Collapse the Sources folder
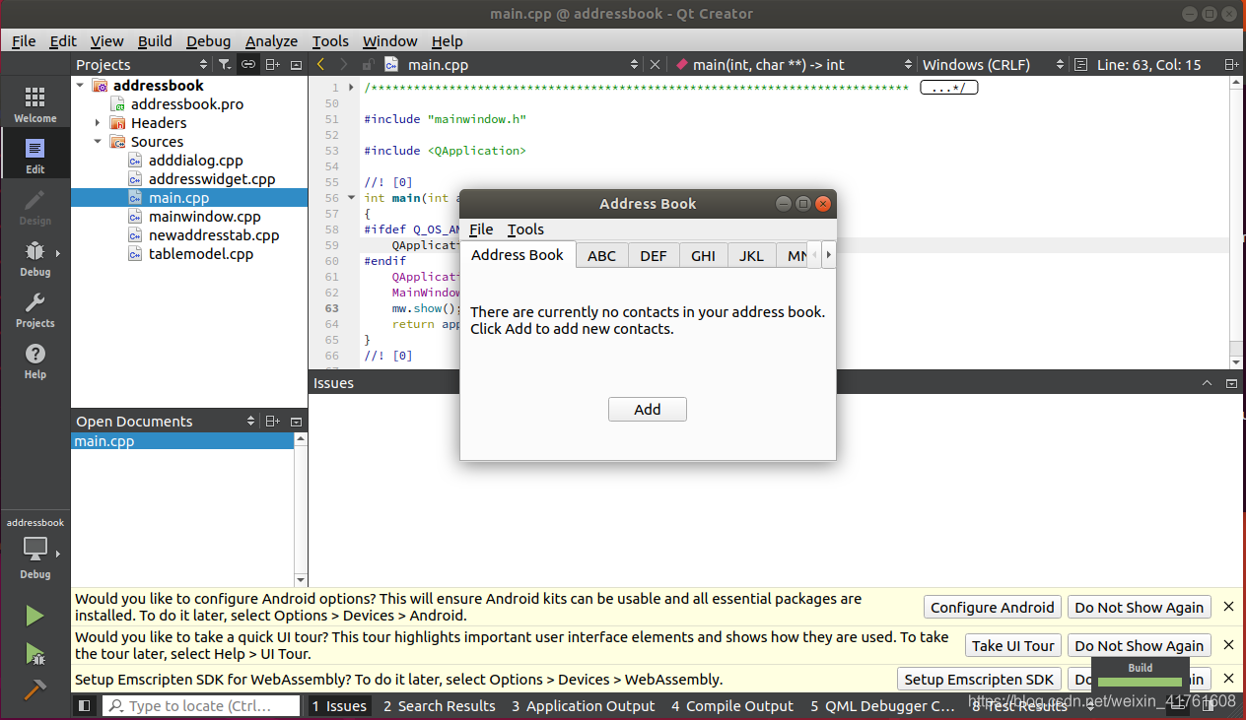 (98, 142)
